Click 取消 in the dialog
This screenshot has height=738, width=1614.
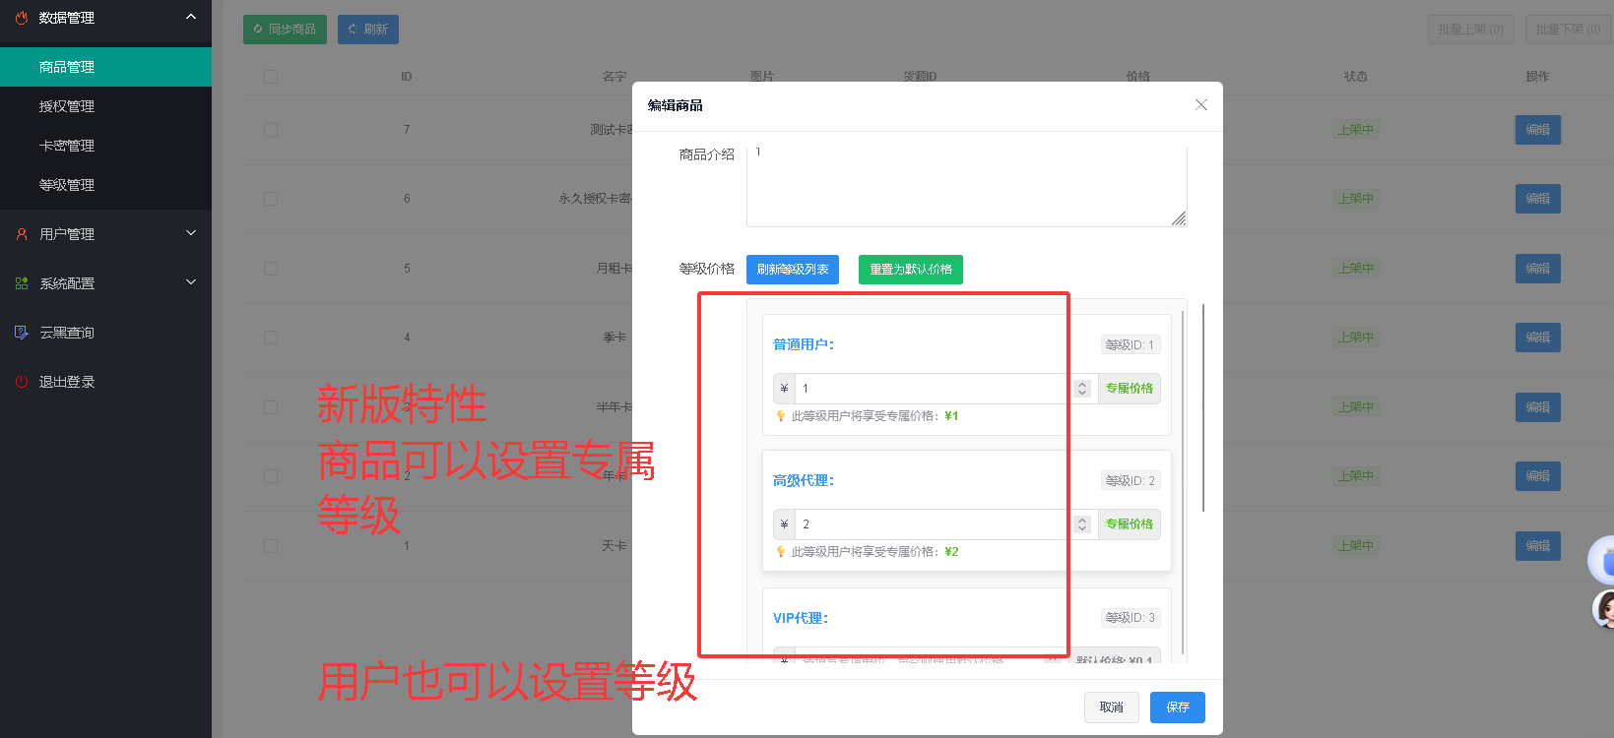[x=1112, y=707]
